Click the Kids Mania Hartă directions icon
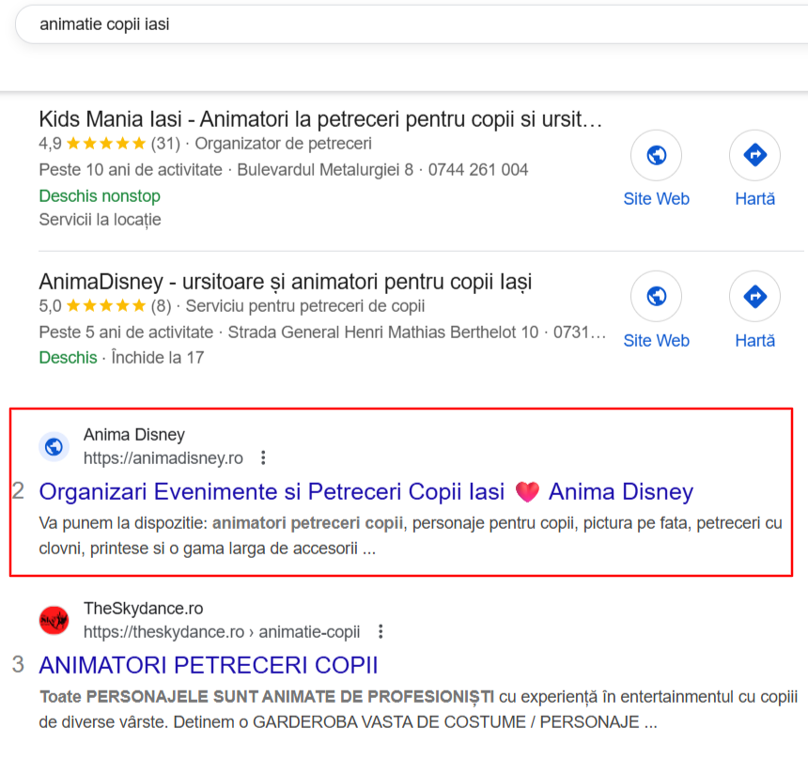 coord(755,155)
